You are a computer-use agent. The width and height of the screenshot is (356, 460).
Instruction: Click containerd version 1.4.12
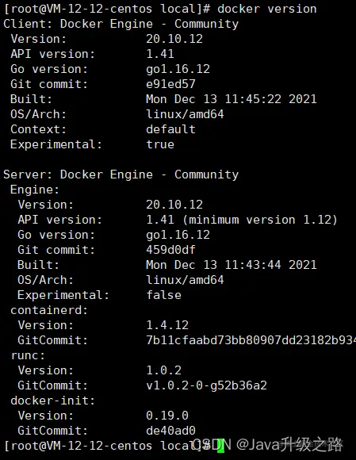167,325
